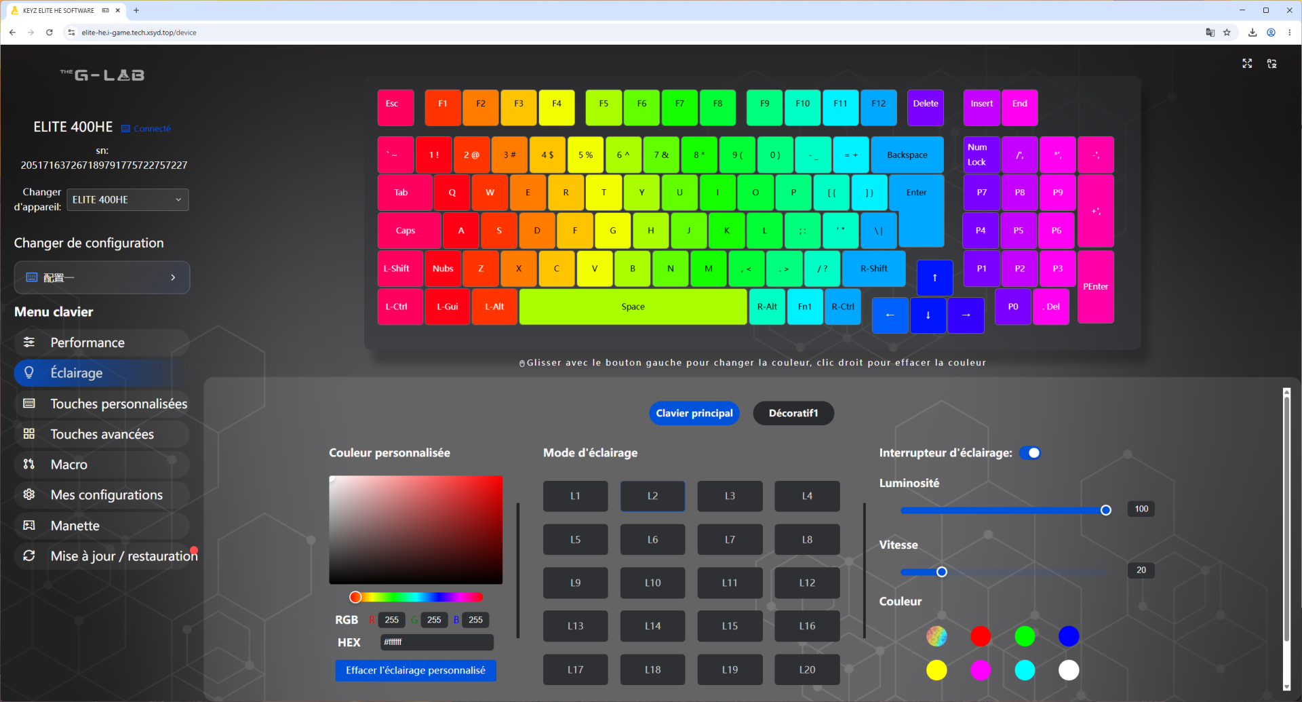Select lighting mode L1
The width and height of the screenshot is (1302, 702).
(575, 496)
